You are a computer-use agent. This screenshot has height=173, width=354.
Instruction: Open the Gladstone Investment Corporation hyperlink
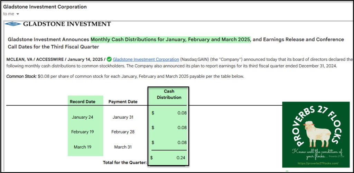[x=146, y=59]
